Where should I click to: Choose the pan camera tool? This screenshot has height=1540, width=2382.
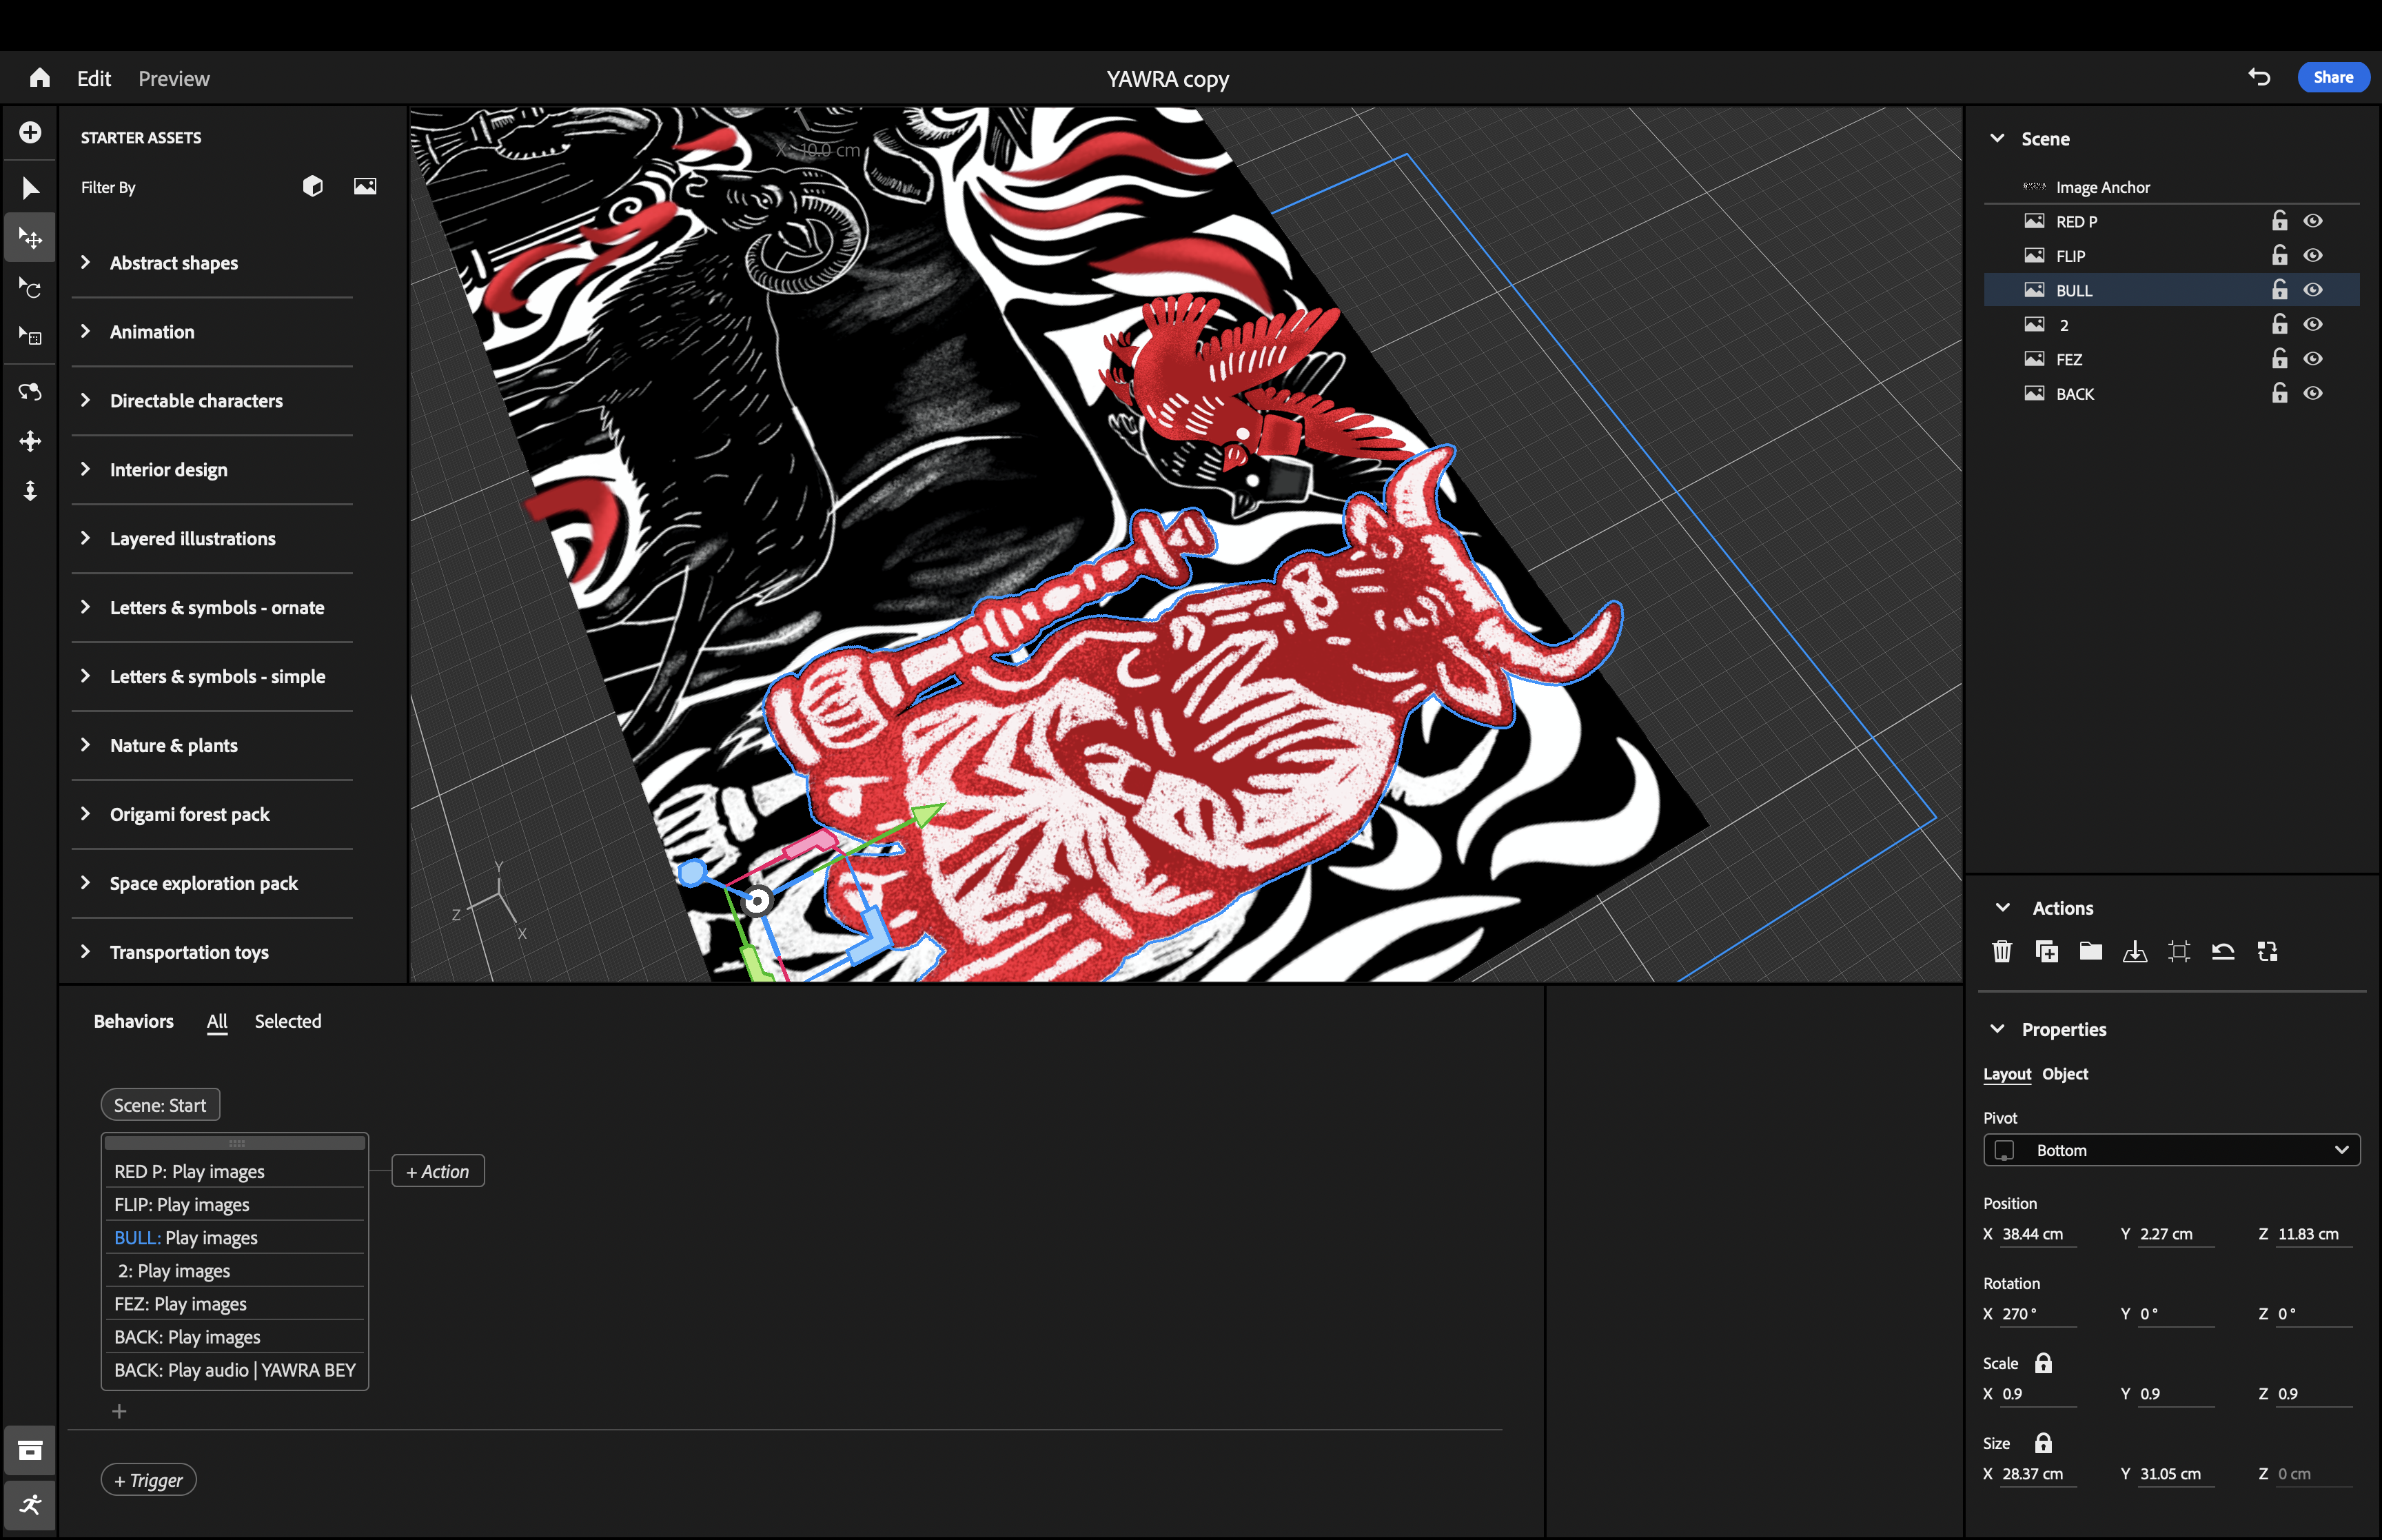click(30, 441)
